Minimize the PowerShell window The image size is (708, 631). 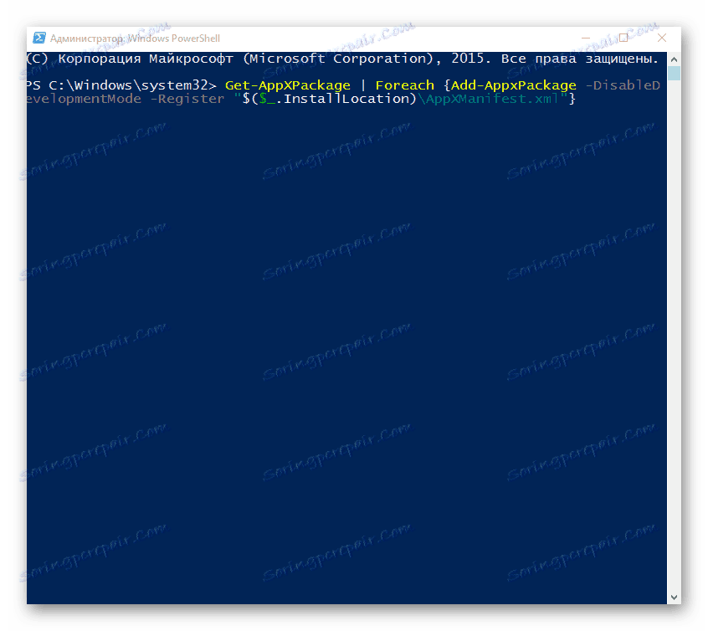coord(586,38)
